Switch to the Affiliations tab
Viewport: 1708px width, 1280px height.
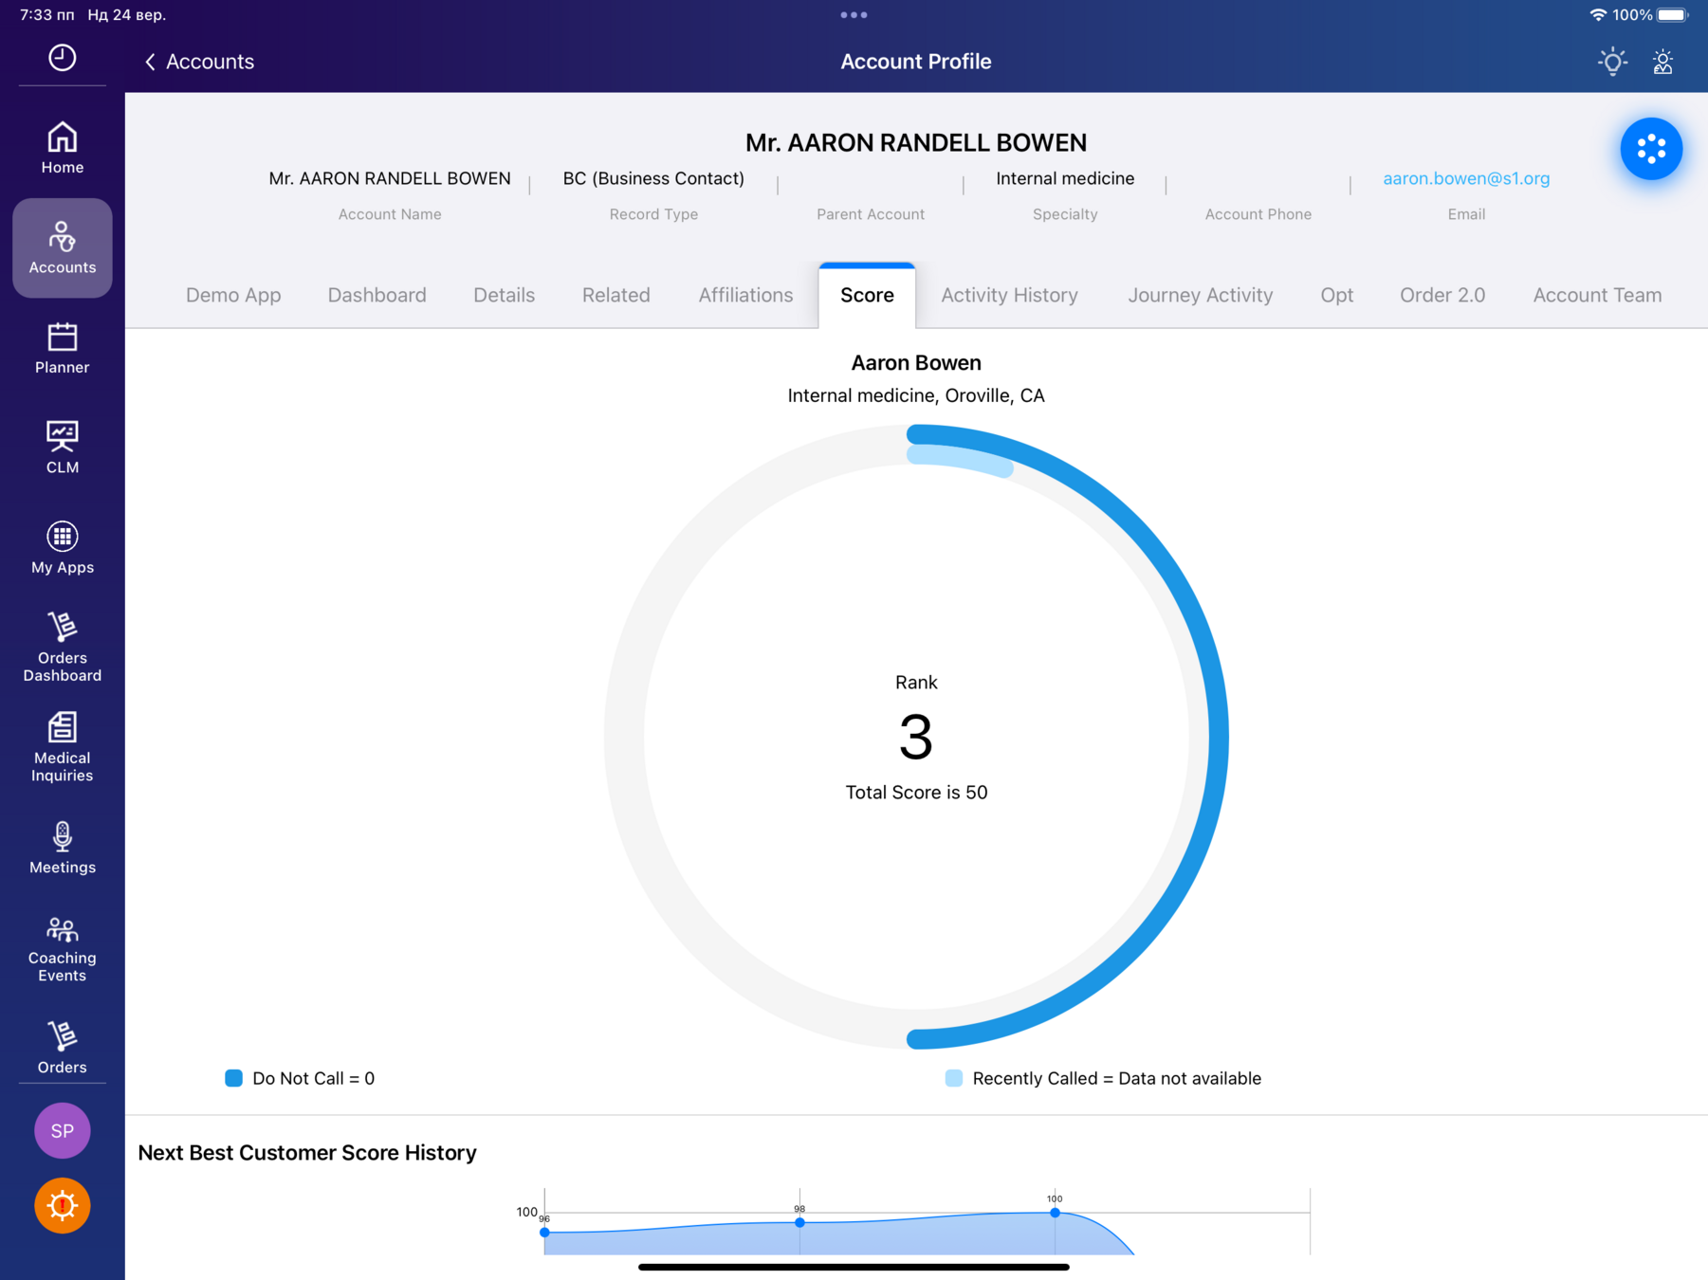tap(745, 295)
